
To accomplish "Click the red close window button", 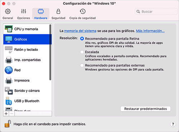I will 4,4.
